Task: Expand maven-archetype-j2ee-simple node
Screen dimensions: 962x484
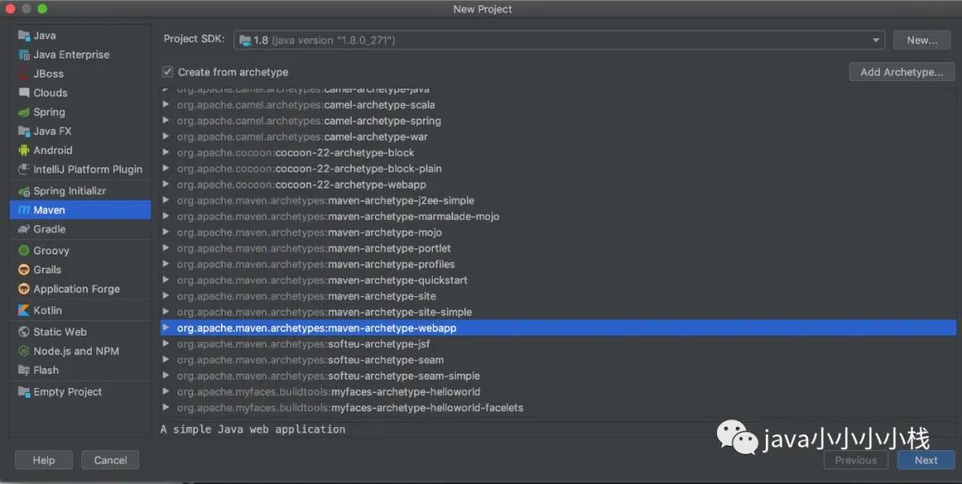Action: 166,200
